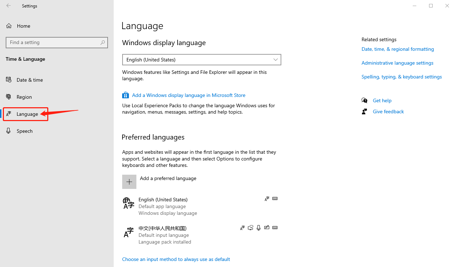Click Chinese row keyboard feature icon

tap(275, 228)
